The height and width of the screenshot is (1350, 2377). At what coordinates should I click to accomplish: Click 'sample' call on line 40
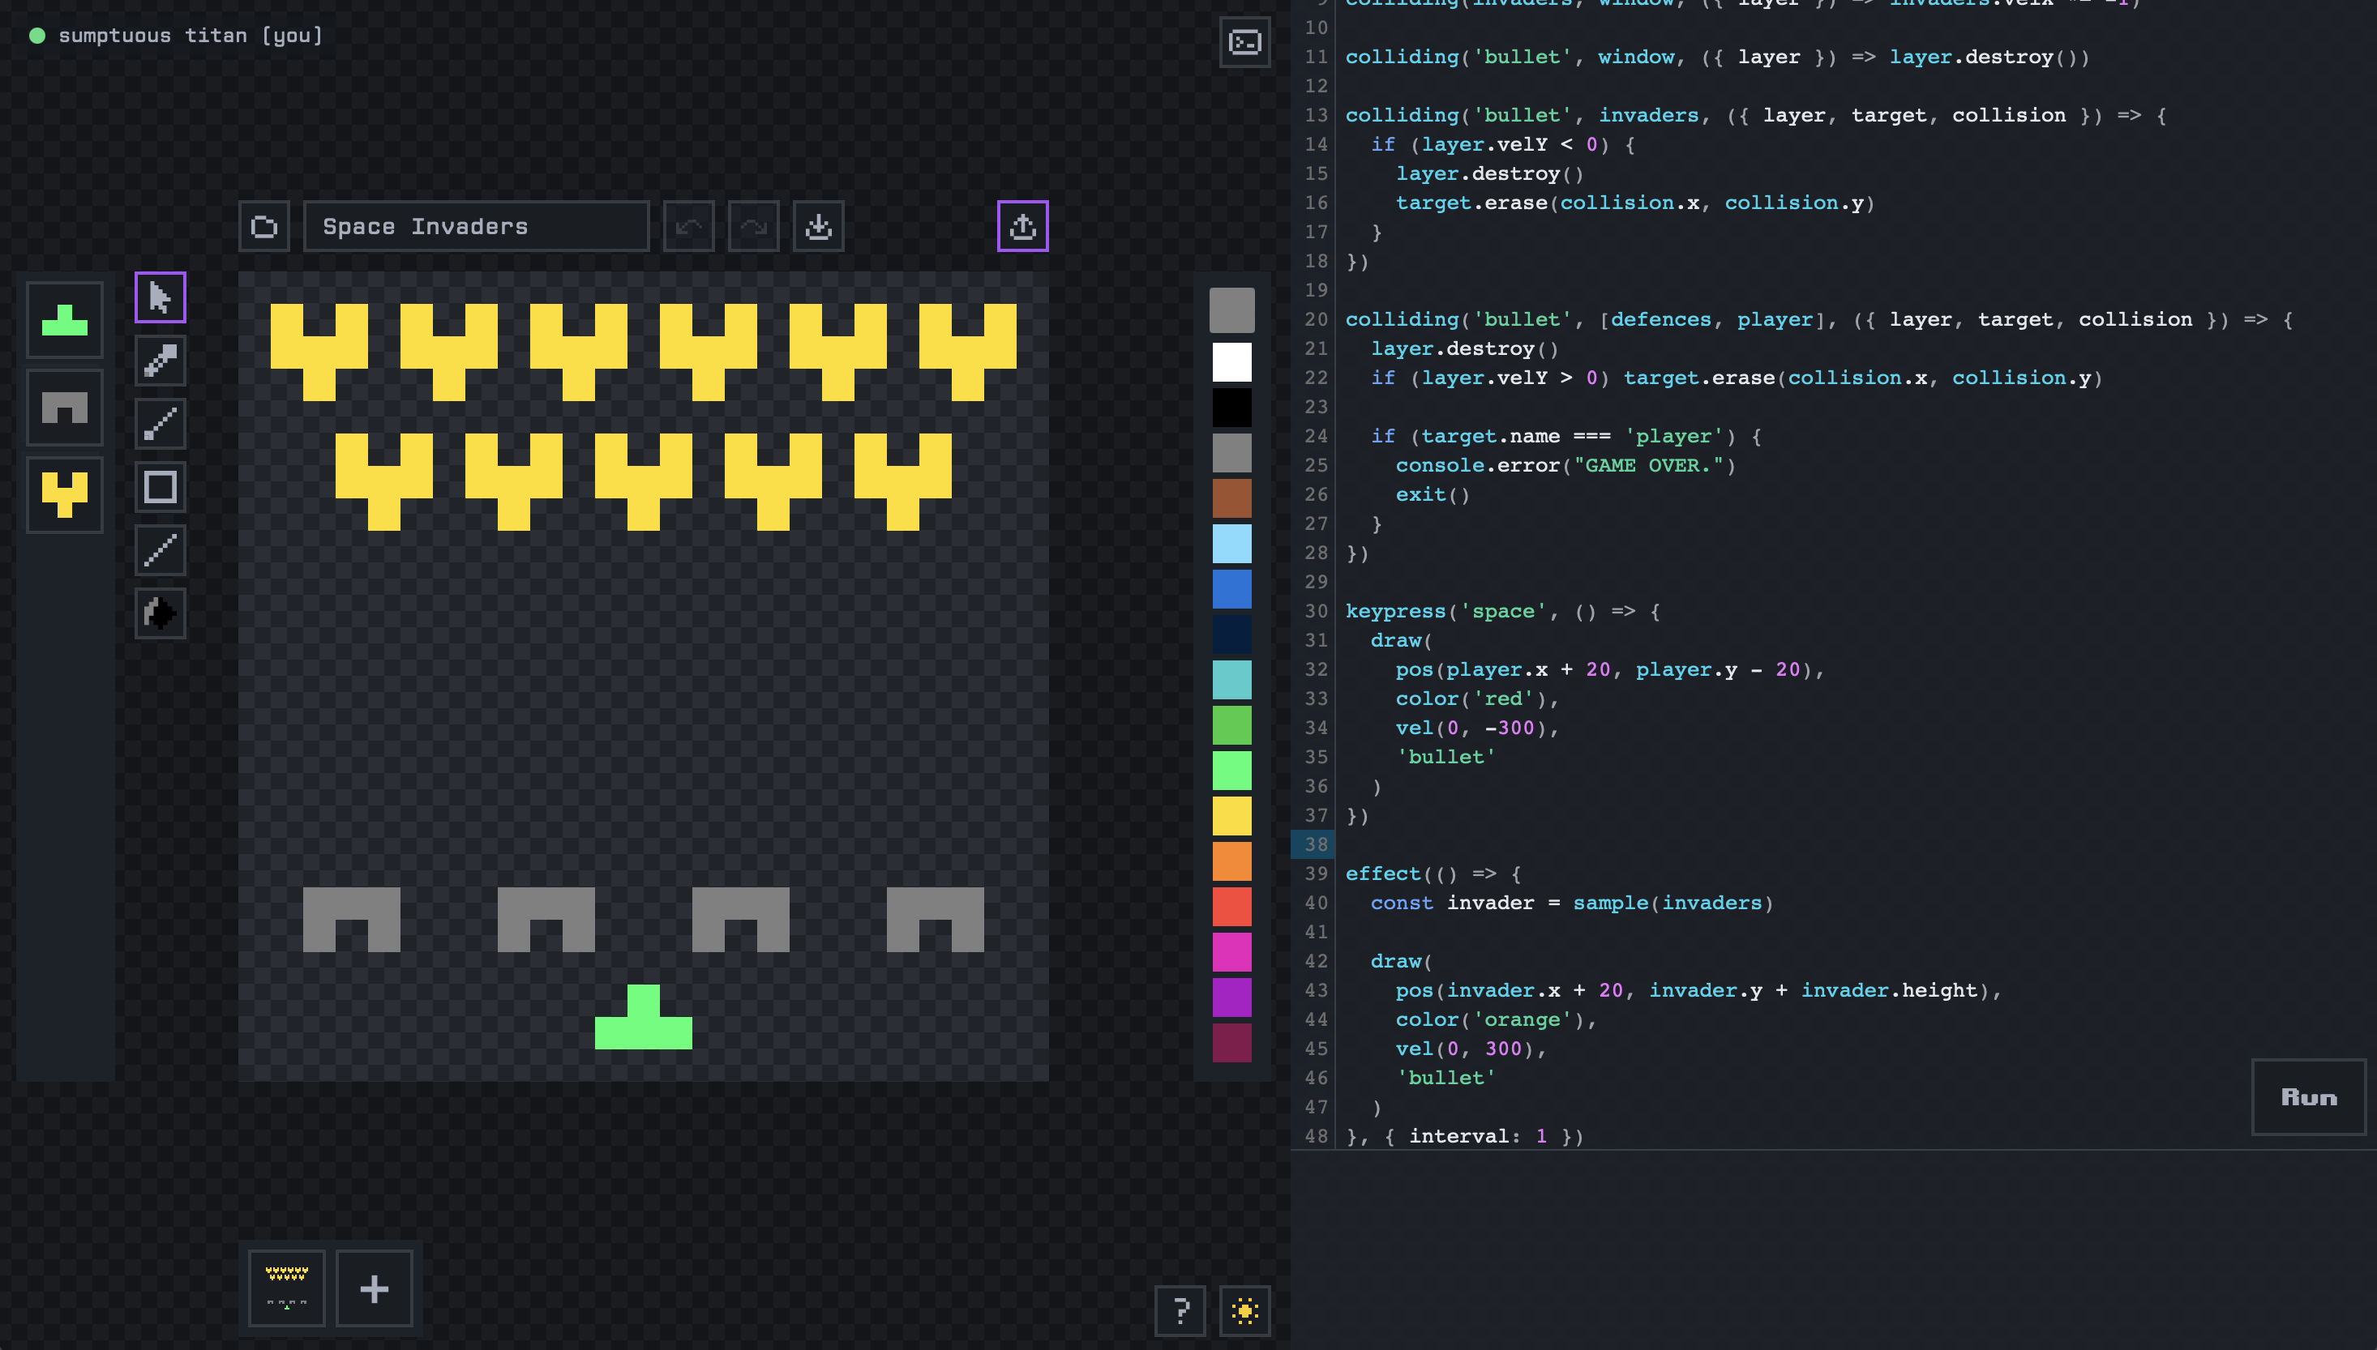[1611, 903]
